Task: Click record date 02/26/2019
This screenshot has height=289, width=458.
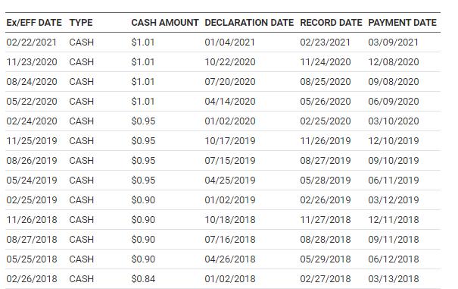Action: (326, 200)
